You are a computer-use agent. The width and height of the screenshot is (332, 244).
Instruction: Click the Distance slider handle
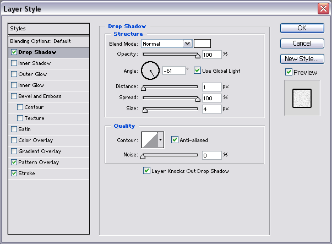point(143,88)
